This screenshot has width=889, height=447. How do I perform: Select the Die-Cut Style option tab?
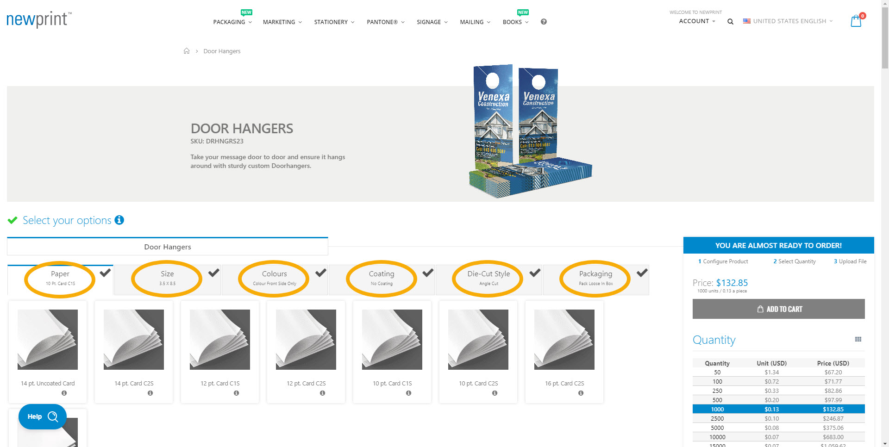coord(488,279)
